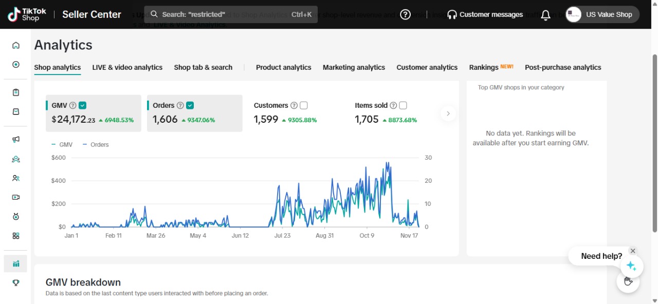Image resolution: width=658 pixels, height=304 pixels.
Task: Open the orders clipboard icon in sidebar
Action: click(16, 92)
